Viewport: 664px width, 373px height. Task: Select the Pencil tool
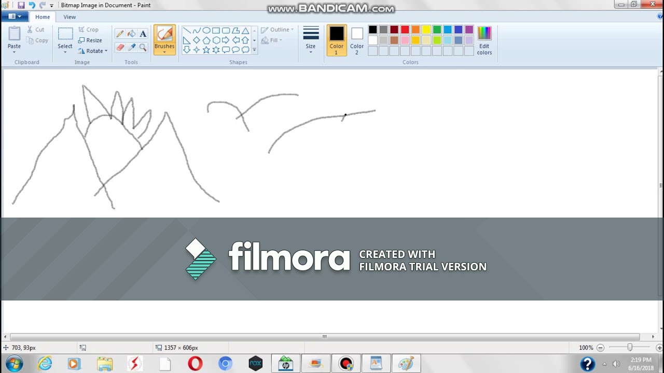coord(120,34)
